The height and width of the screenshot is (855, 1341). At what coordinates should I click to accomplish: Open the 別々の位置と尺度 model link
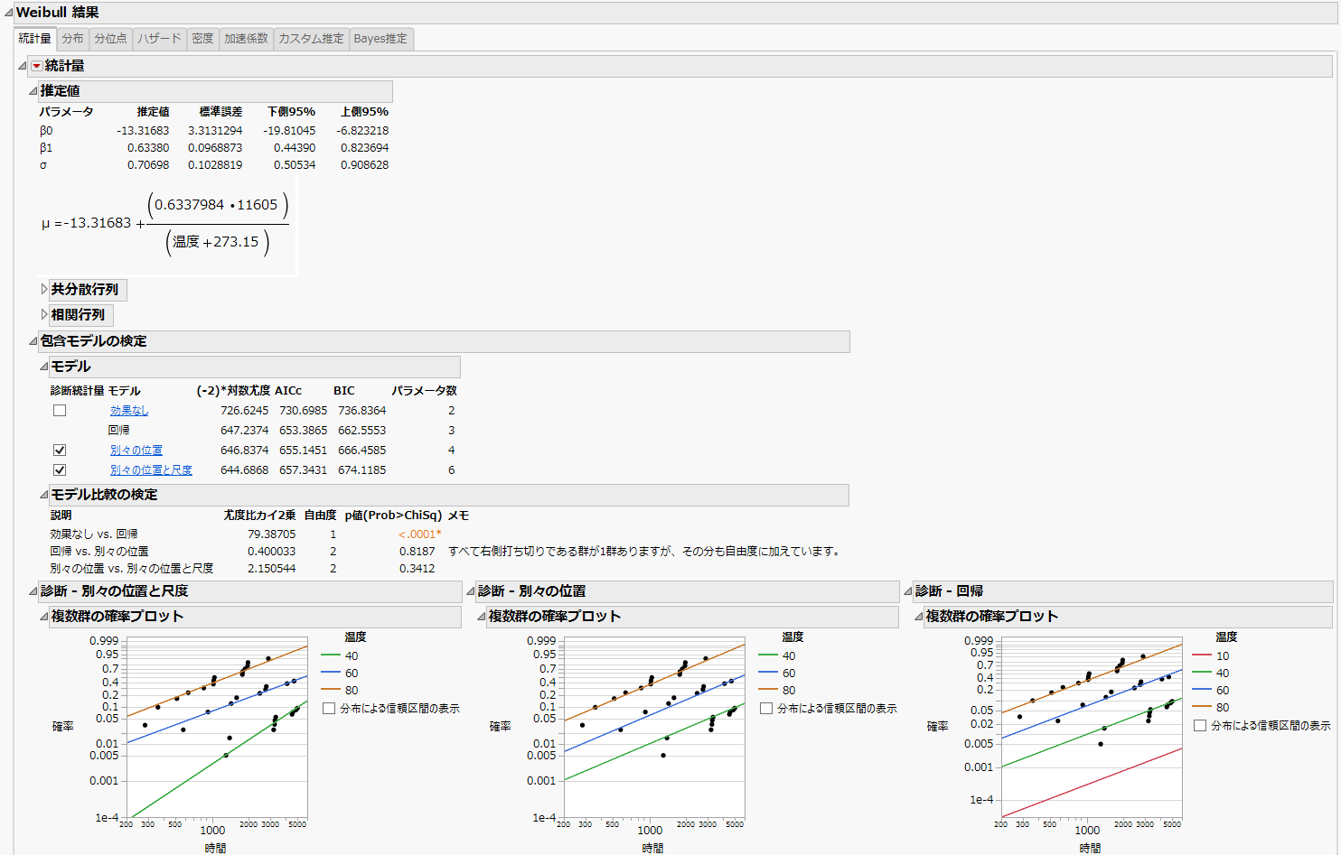click(151, 470)
